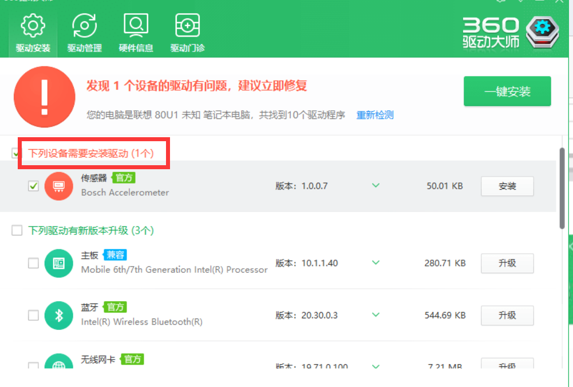Click the 官方 tag beside 传感器
Viewport: 573px width, 387px height.
coord(124,178)
